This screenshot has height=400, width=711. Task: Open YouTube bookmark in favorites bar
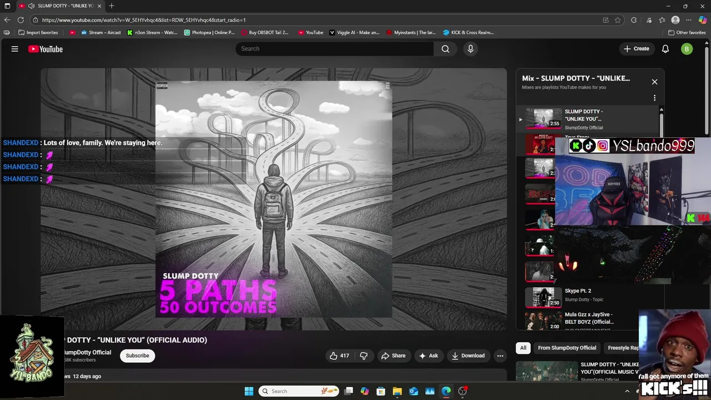[311, 32]
